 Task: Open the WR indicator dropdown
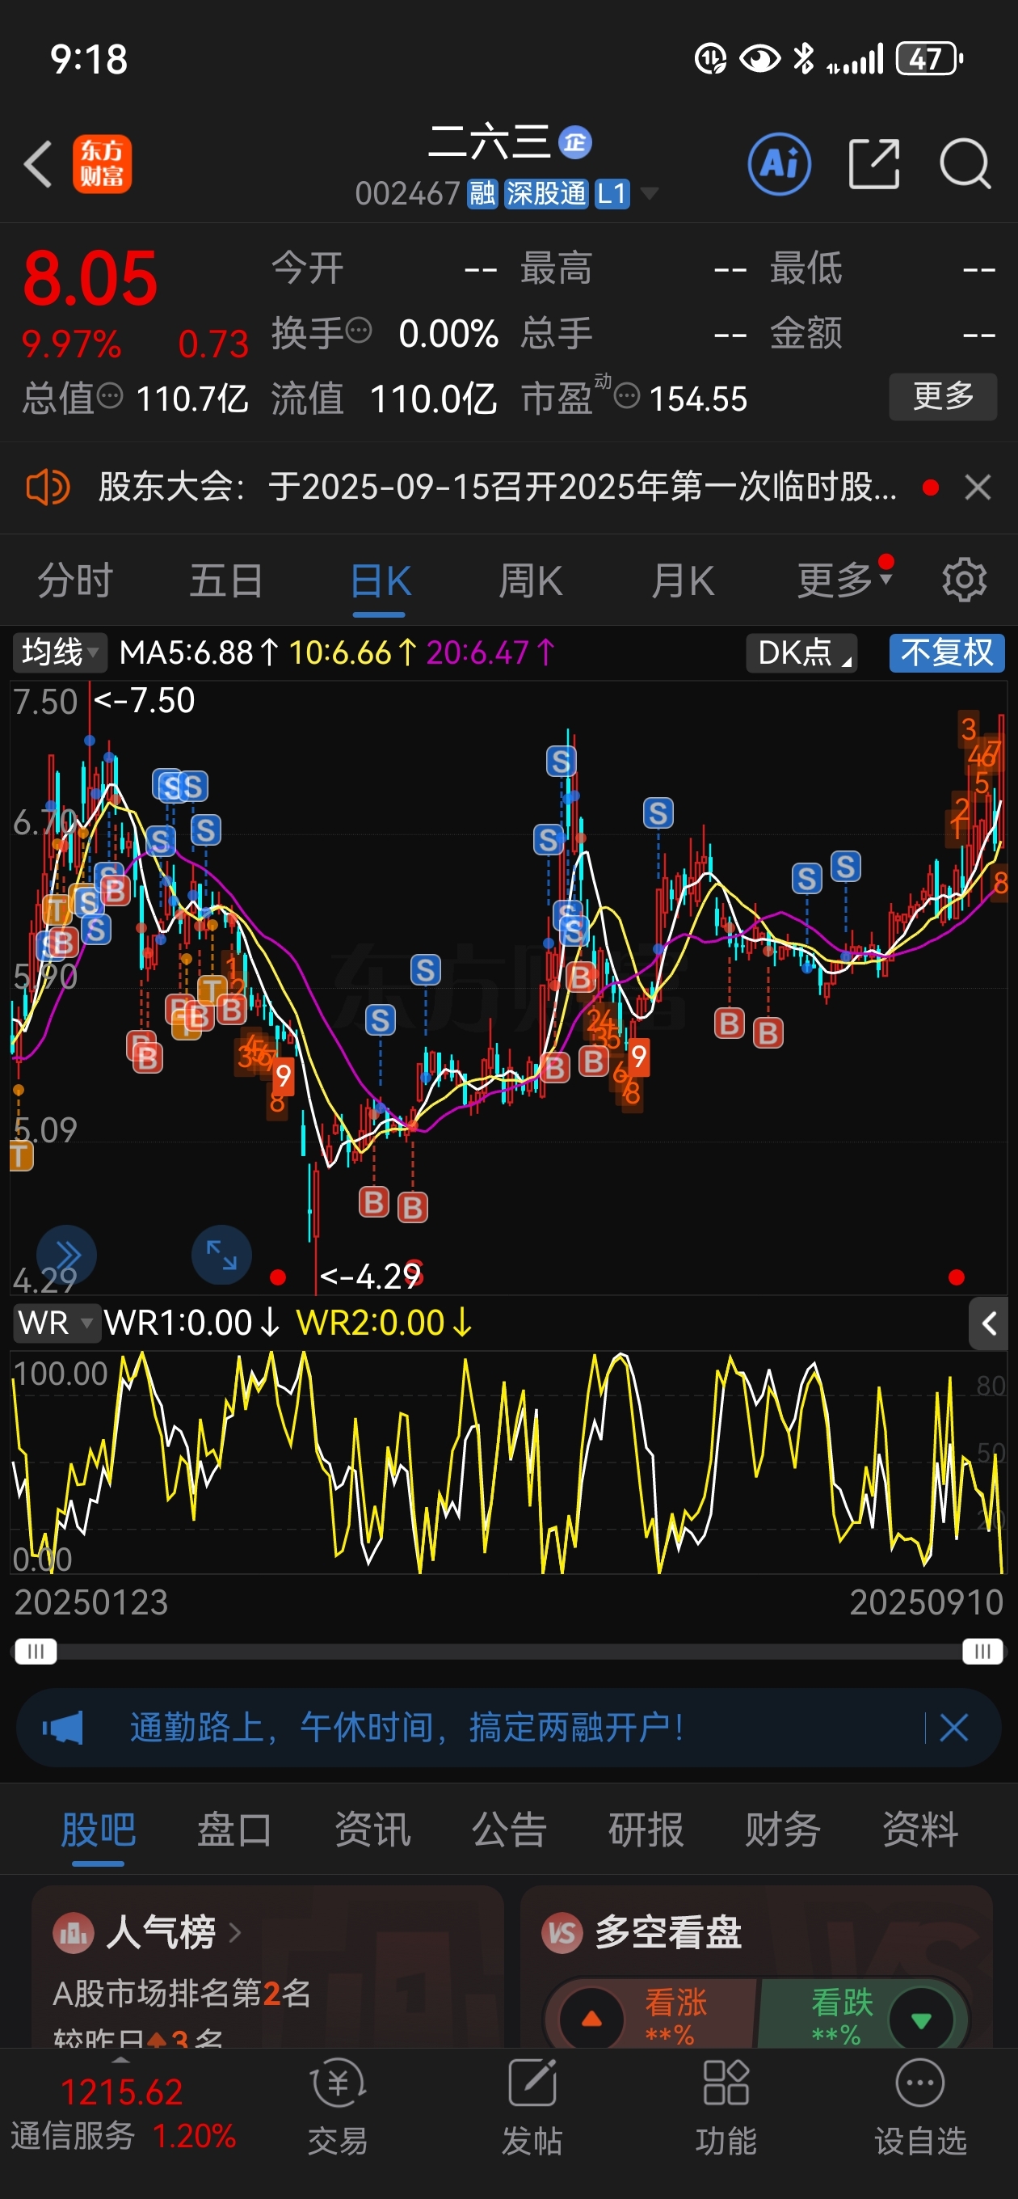tap(56, 1323)
